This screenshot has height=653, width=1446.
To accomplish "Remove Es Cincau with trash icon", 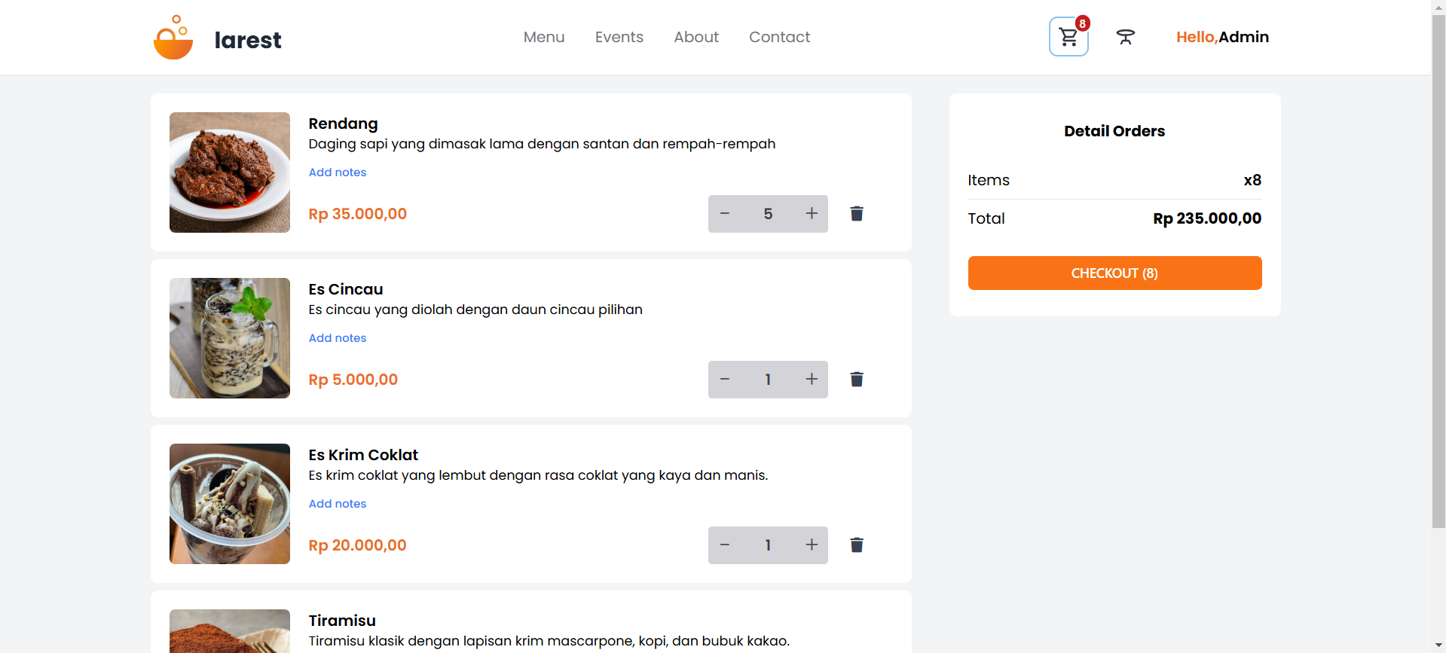I will 856,380.
